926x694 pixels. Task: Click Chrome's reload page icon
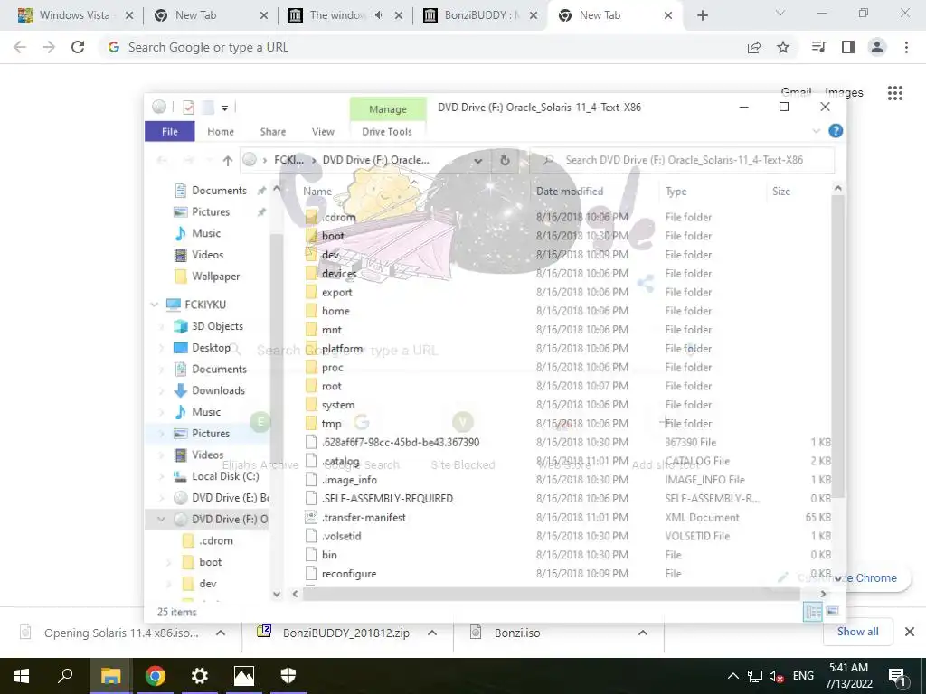click(x=78, y=47)
